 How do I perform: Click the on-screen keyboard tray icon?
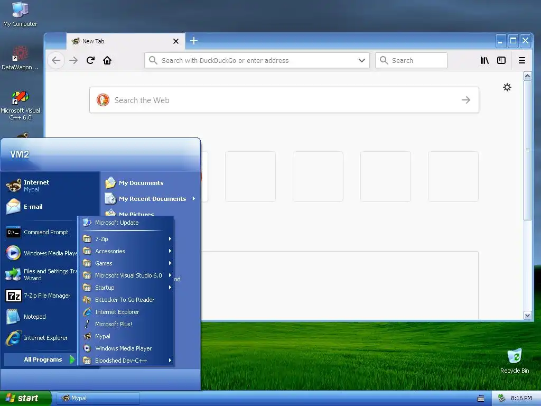481,399
